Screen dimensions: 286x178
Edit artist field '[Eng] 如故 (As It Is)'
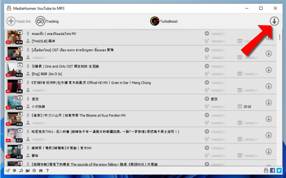[47, 74]
